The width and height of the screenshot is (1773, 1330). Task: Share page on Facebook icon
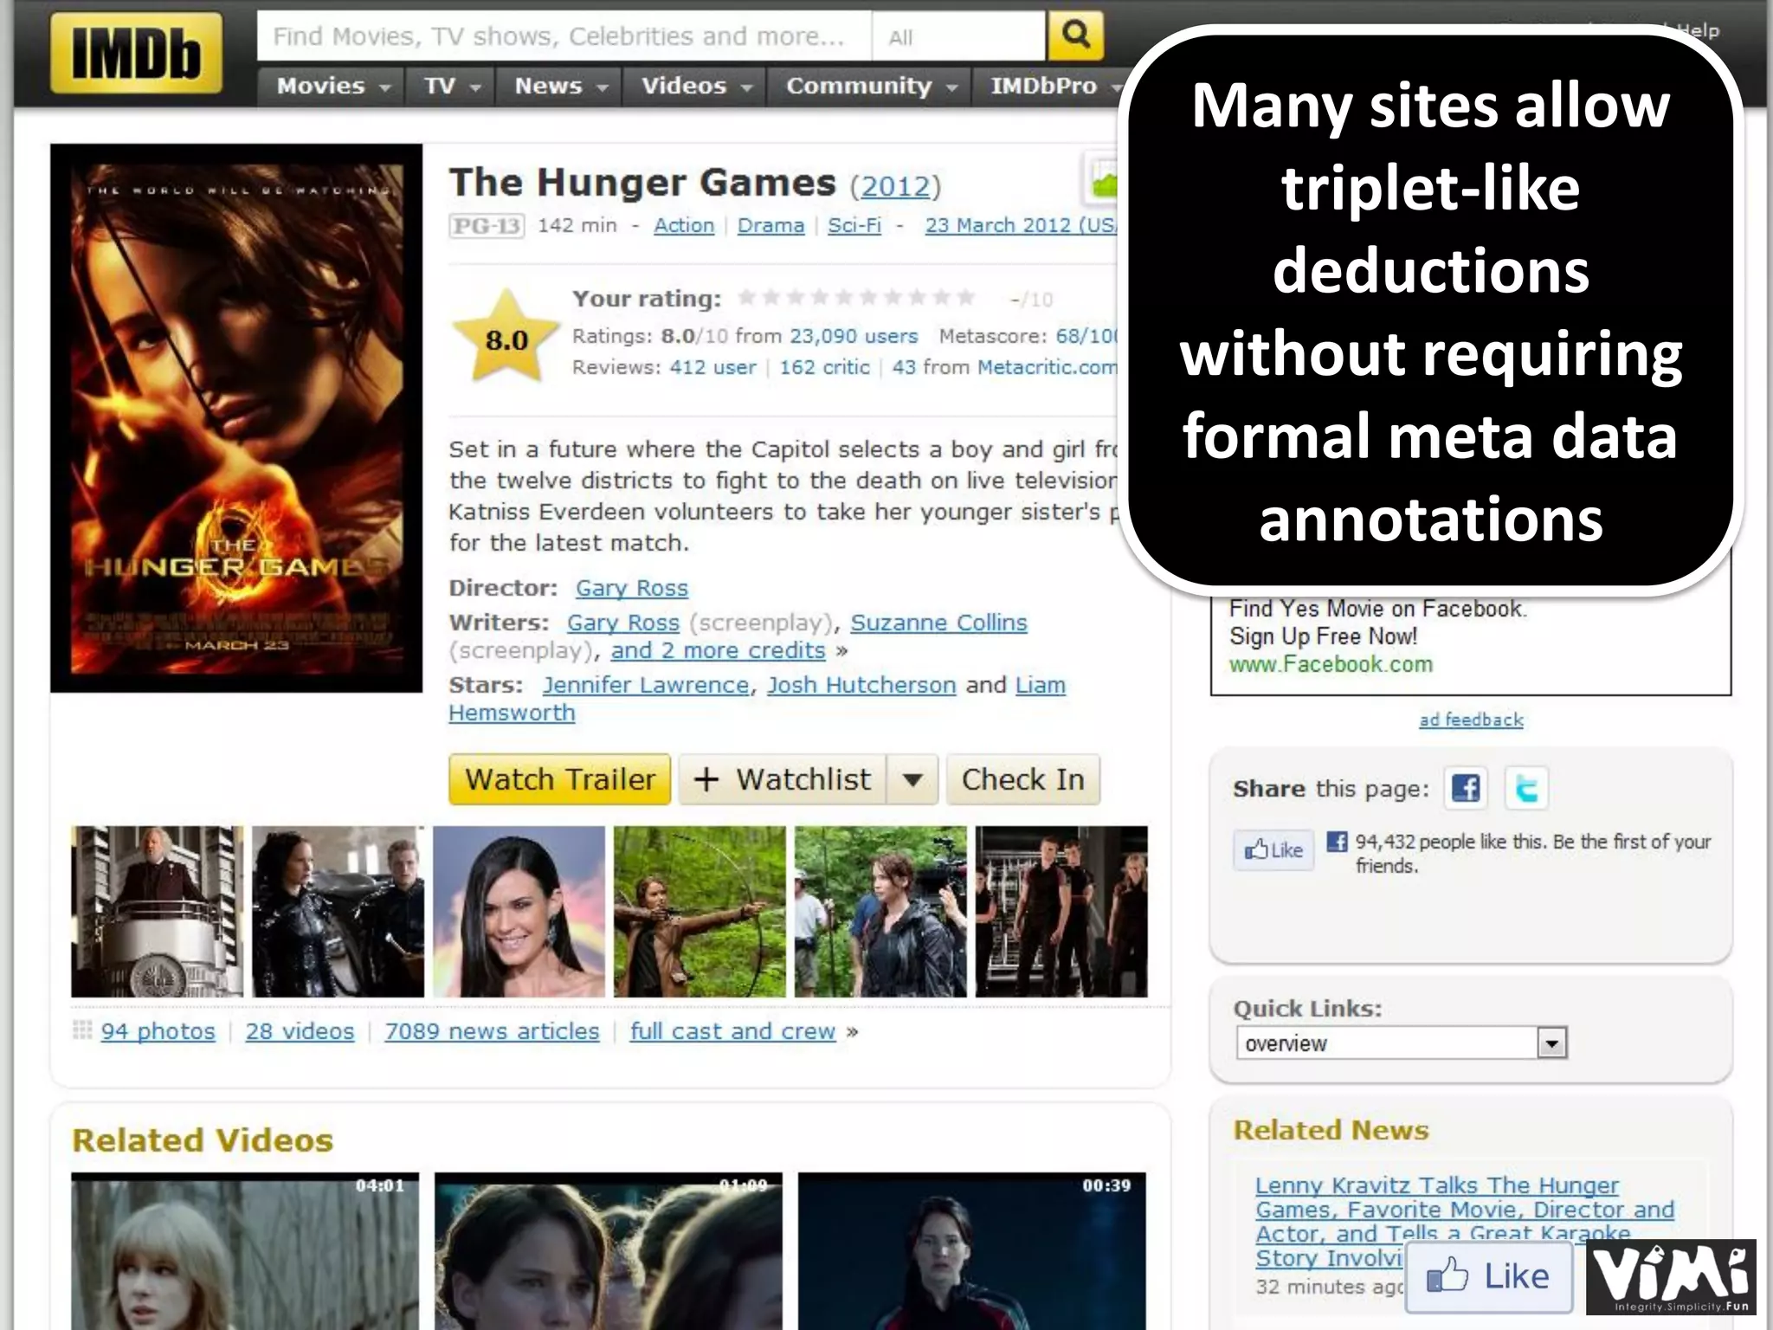coord(1466,788)
